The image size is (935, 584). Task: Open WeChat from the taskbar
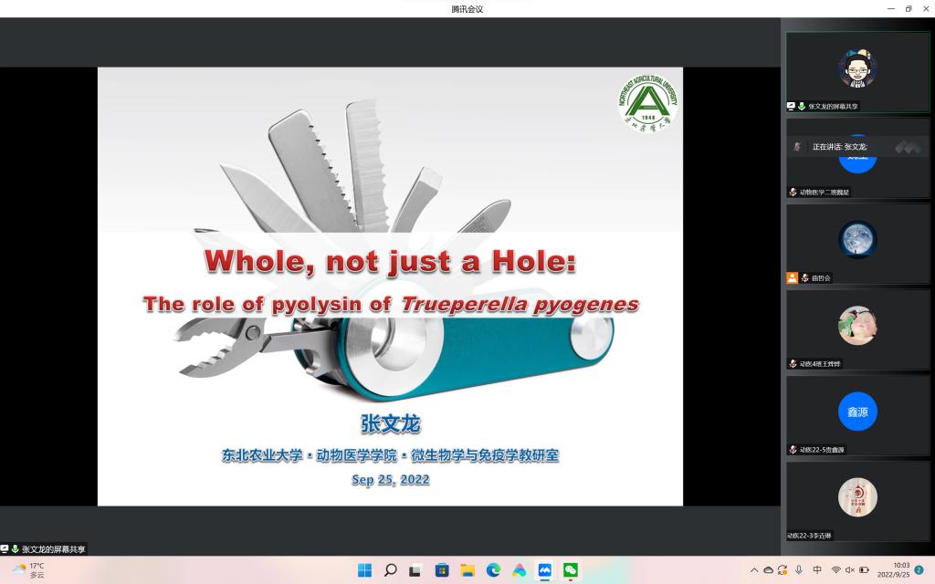pyautogui.click(x=571, y=570)
